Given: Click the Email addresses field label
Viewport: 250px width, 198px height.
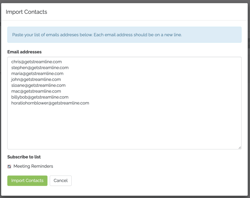Looking at the screenshot, I should click(25, 52).
